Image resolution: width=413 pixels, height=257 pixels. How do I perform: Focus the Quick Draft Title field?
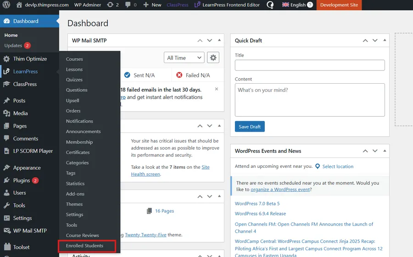(310, 65)
